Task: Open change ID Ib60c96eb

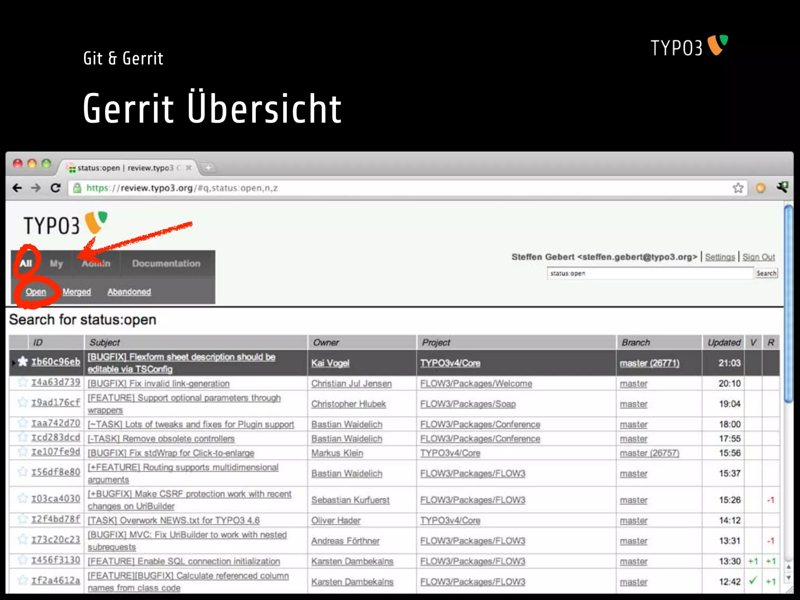Action: (55, 362)
